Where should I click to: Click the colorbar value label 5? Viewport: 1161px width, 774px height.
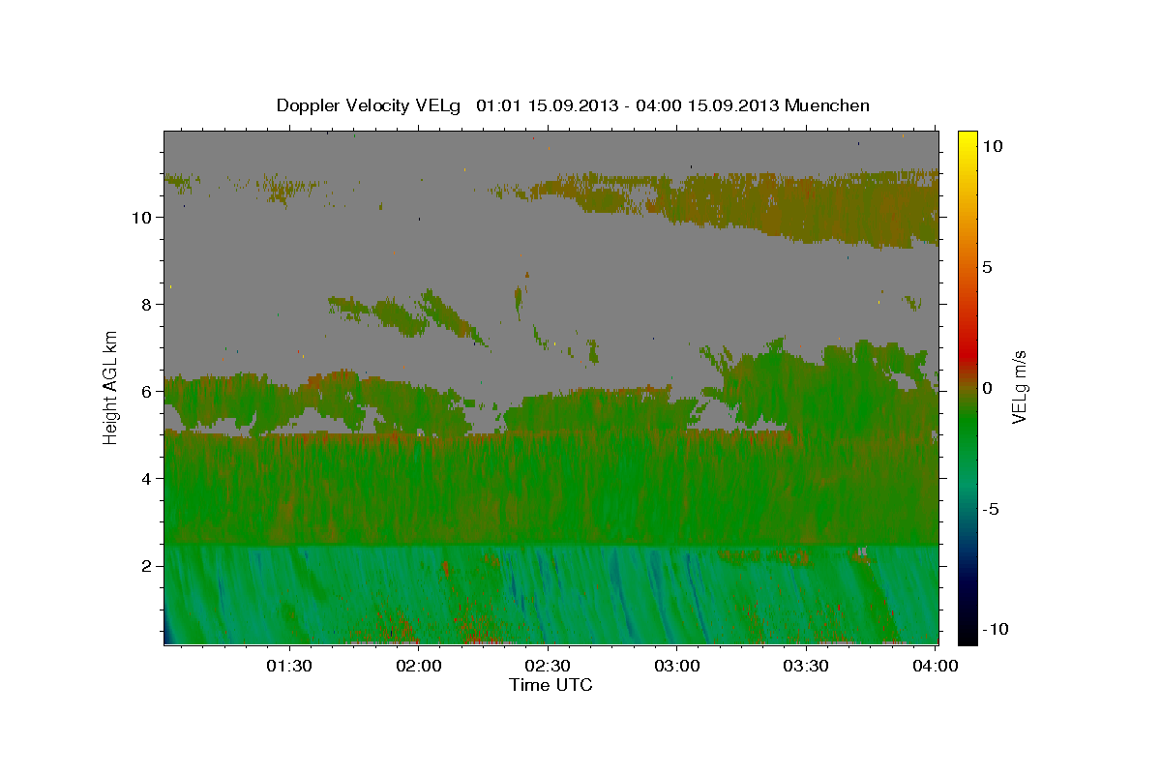coord(987,267)
